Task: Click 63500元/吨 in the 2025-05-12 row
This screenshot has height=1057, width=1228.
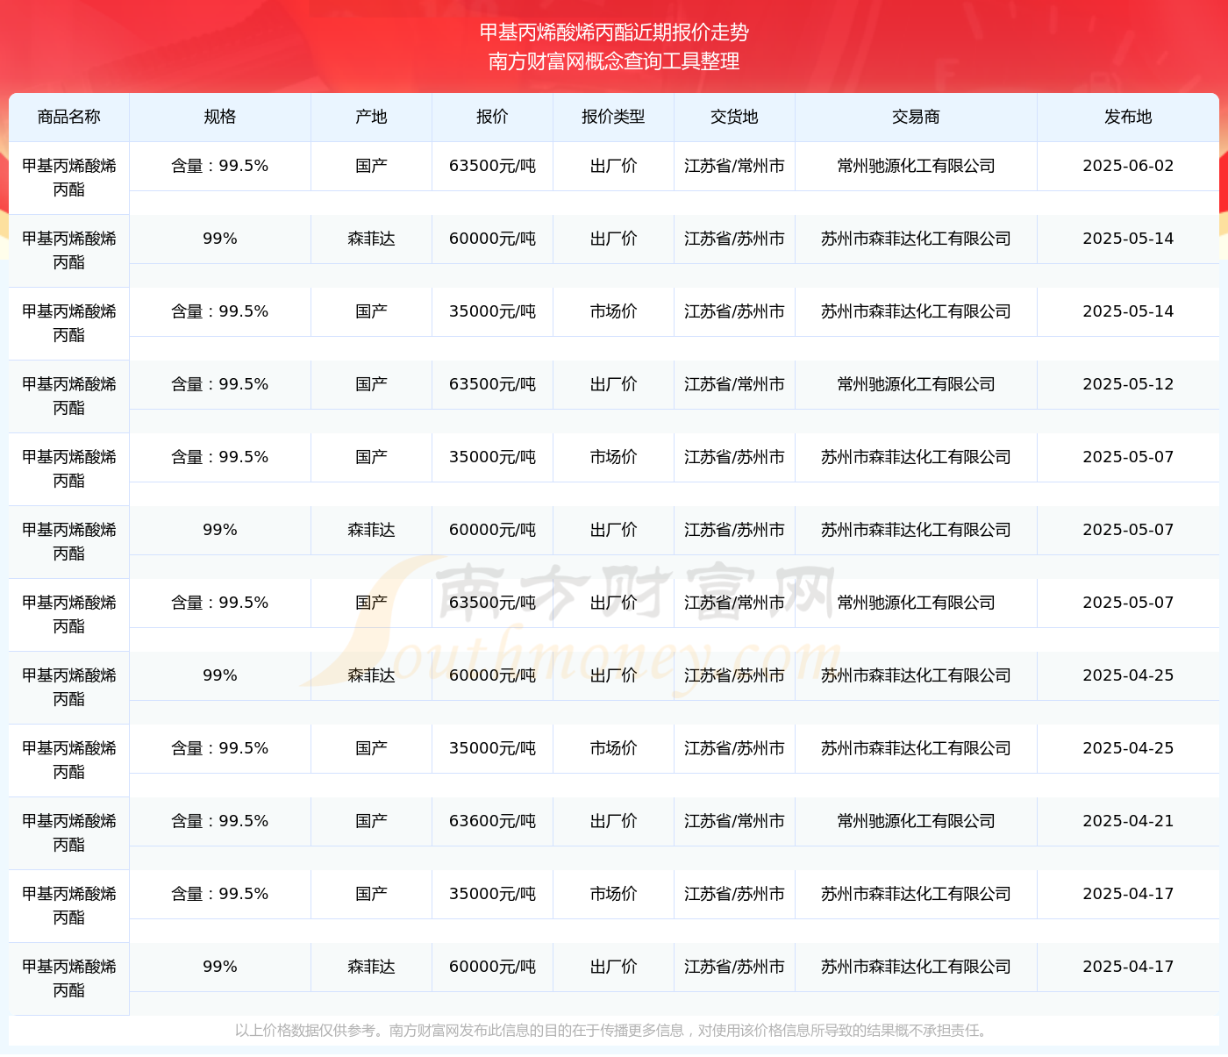Action: point(492,384)
